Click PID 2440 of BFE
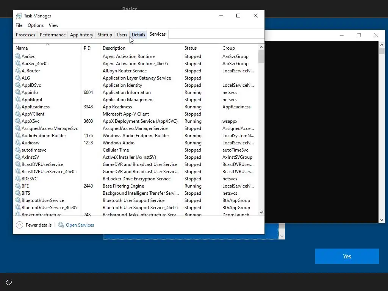This screenshot has height=291, width=388. click(88, 186)
